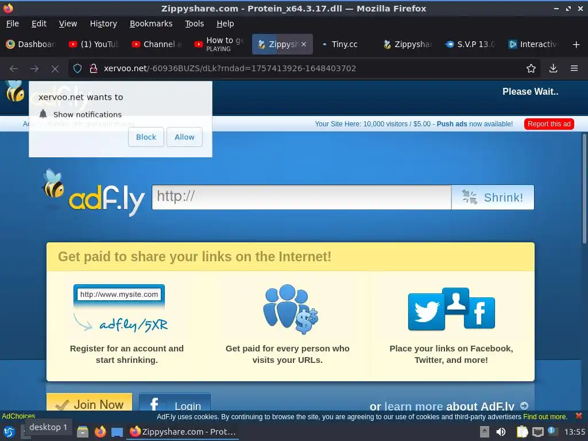Open the learn more link
588x441 pixels.
click(413, 406)
